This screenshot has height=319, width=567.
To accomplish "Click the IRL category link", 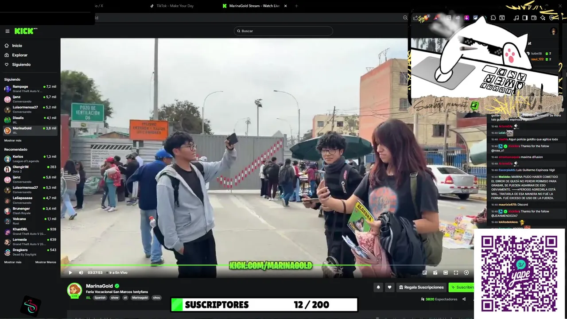I will [88, 298].
